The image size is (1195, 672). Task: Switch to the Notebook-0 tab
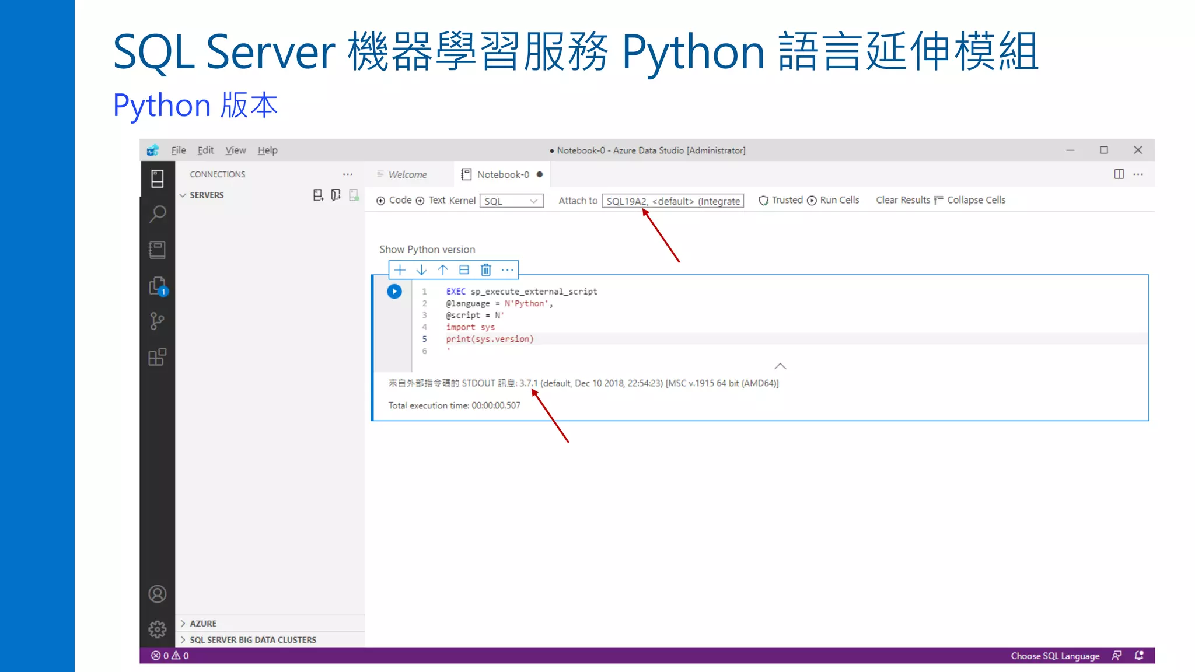503,174
